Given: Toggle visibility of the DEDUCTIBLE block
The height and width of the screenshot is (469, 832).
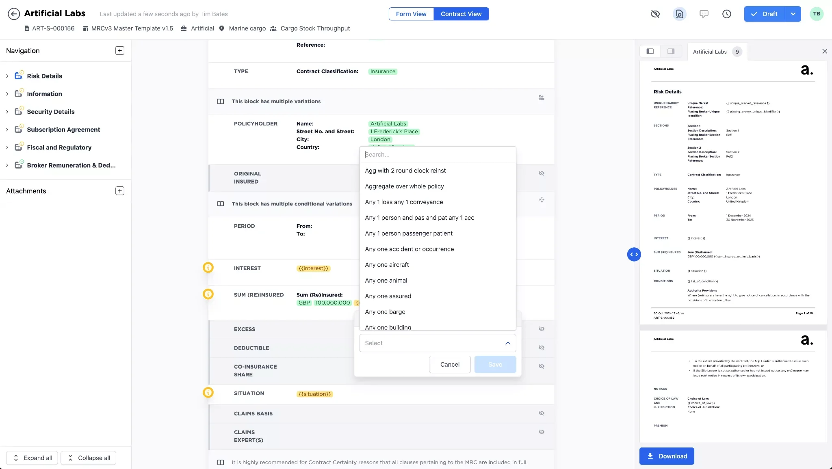Looking at the screenshot, I should click(x=542, y=348).
